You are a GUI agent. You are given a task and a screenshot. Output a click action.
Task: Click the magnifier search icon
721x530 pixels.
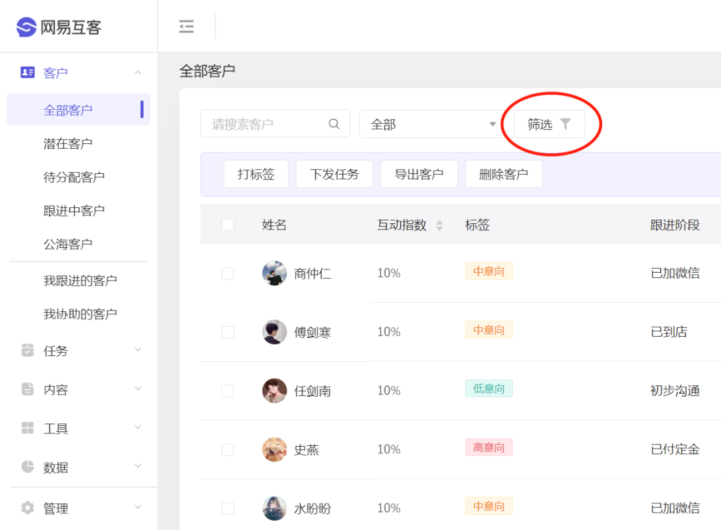tap(334, 123)
